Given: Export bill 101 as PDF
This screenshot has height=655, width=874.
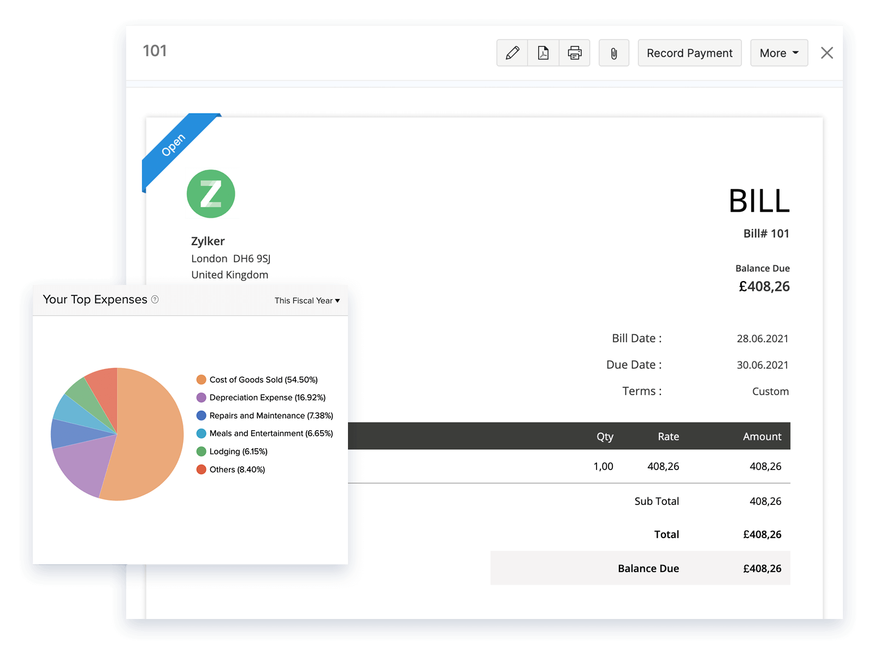Looking at the screenshot, I should [x=542, y=52].
